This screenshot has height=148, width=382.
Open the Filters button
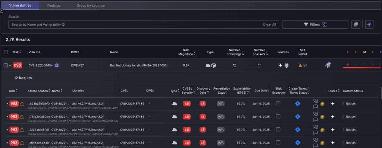[x=315, y=24]
